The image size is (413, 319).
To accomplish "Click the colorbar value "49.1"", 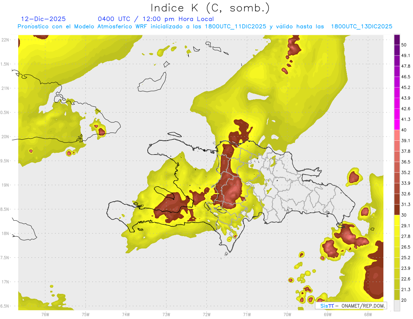I will [406, 55].
